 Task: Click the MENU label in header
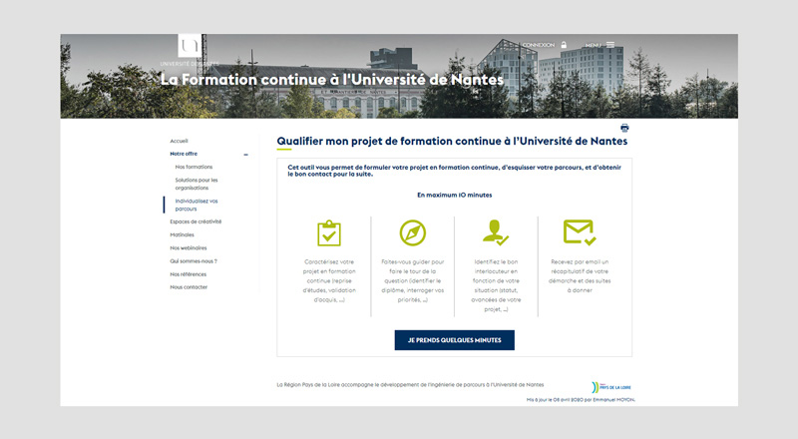coord(594,45)
